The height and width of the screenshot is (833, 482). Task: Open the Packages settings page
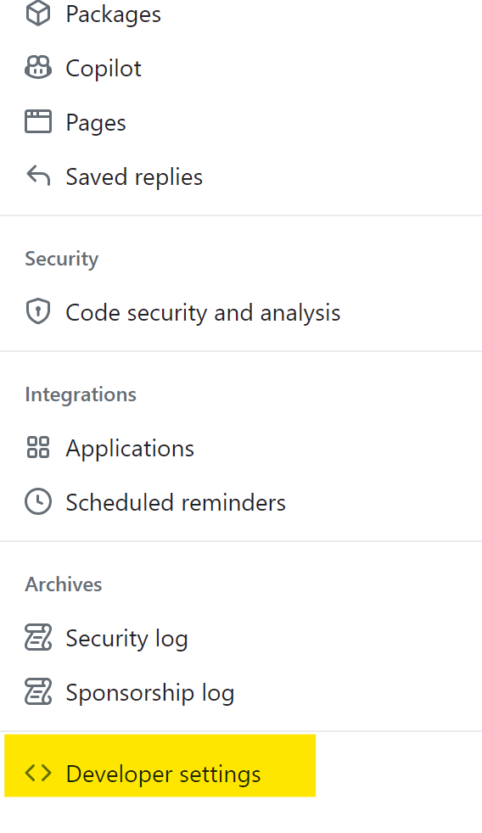click(113, 14)
